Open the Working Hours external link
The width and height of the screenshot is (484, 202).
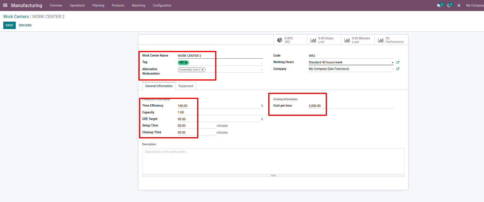click(x=398, y=62)
